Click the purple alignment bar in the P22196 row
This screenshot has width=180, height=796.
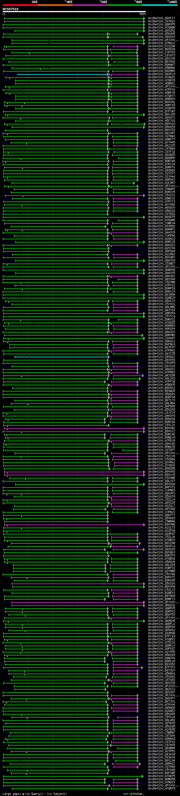pos(125,46)
